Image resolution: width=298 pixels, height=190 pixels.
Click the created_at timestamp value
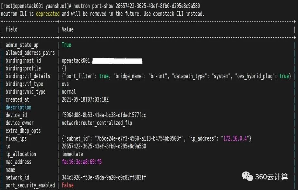click(88, 100)
